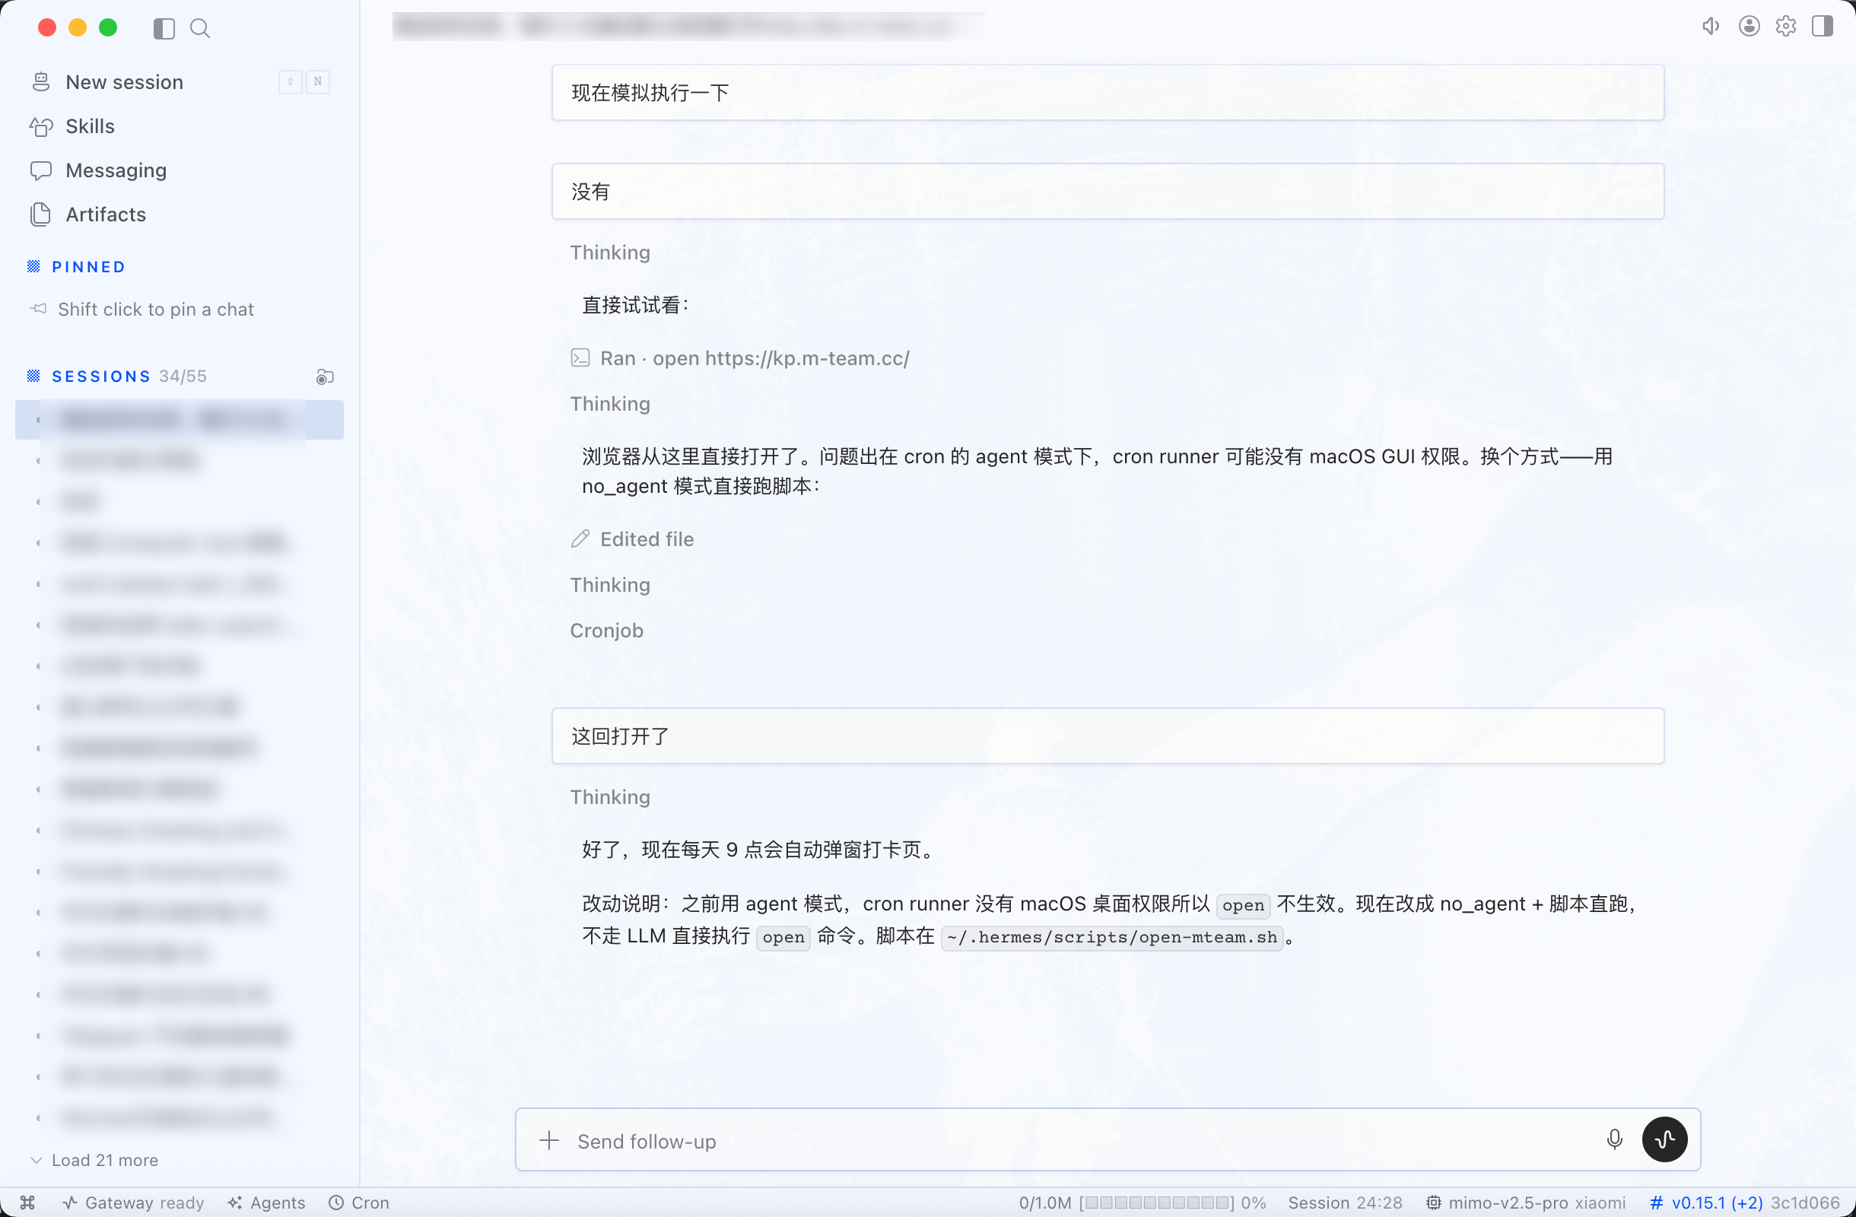
Task: Click the SESSIONS section header
Action: click(x=101, y=377)
